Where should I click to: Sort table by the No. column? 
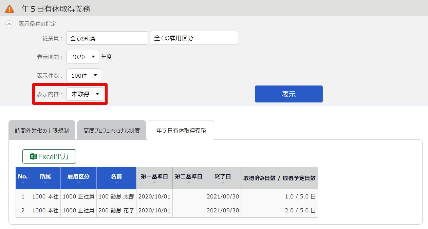pyautogui.click(x=23, y=178)
